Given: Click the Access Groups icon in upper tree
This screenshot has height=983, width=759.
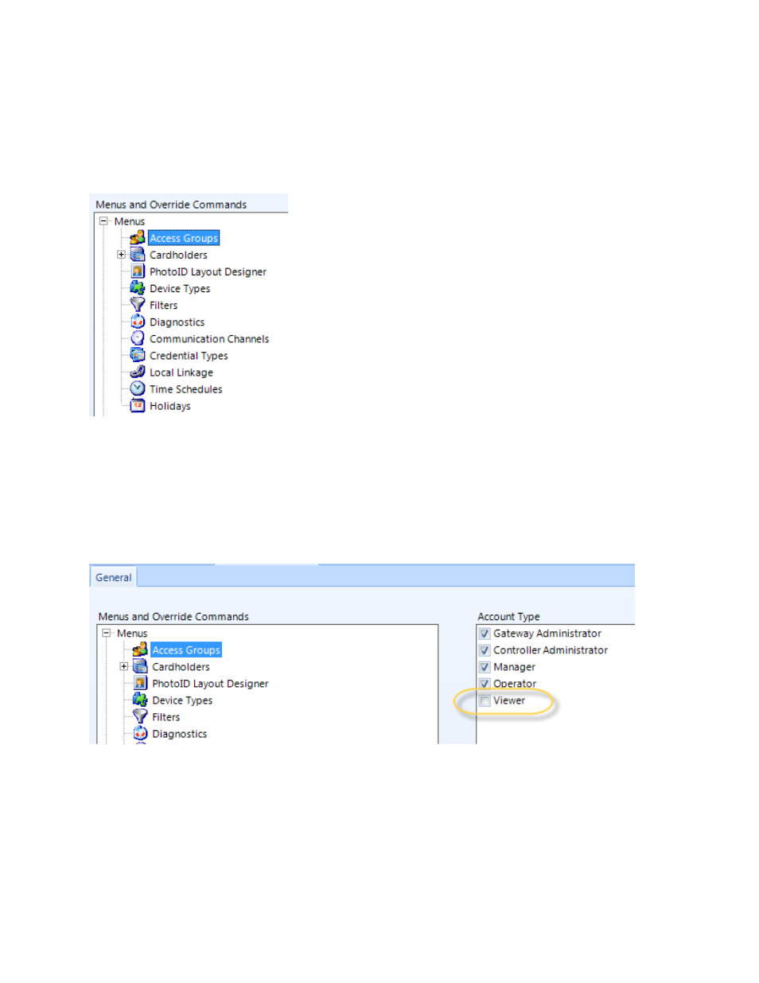Looking at the screenshot, I should pyautogui.click(x=138, y=238).
